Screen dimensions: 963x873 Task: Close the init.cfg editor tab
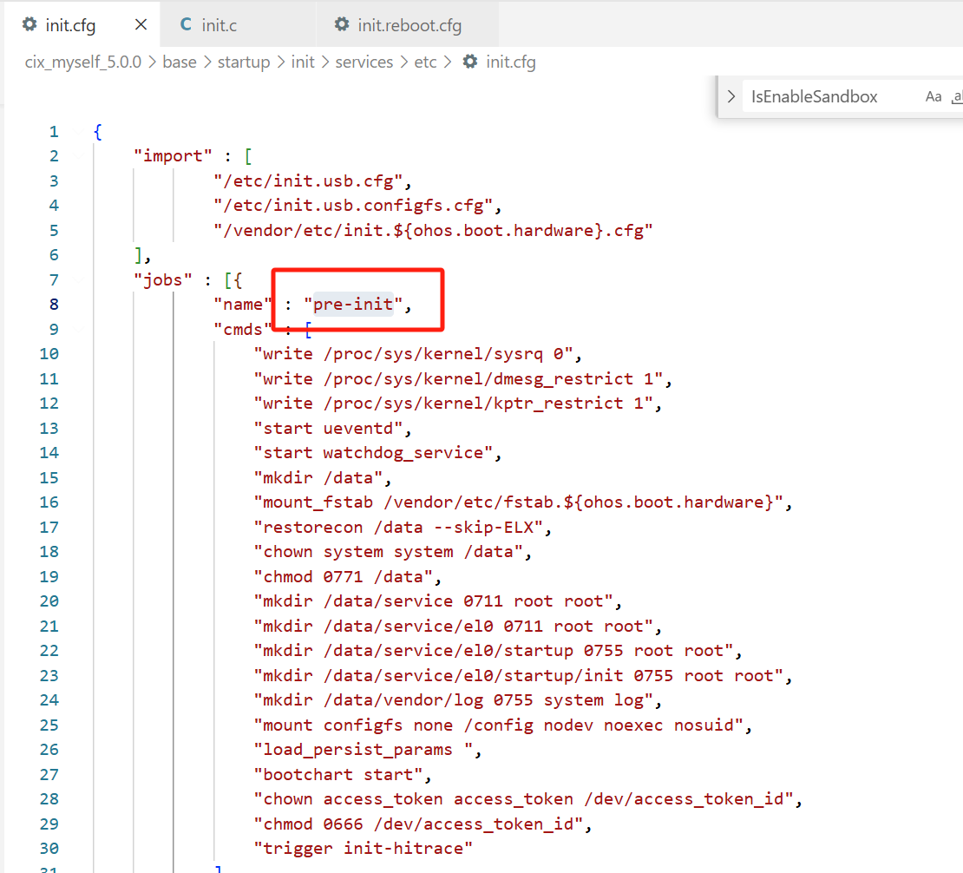[x=141, y=24]
